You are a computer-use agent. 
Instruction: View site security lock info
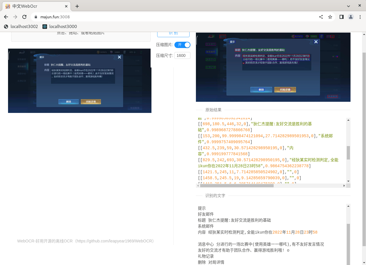[x=36, y=17]
